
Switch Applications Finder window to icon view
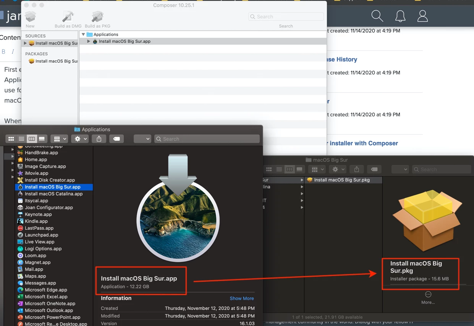(x=11, y=139)
